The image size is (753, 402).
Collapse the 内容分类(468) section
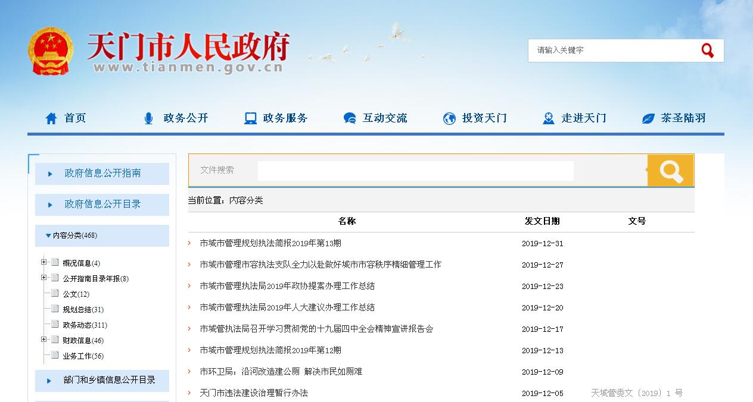[x=48, y=235]
